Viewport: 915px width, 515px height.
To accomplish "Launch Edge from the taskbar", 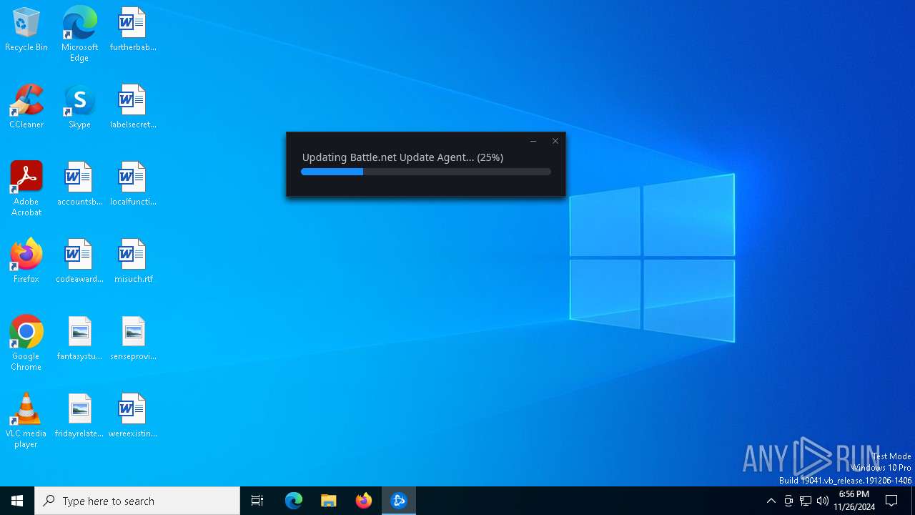I will [294, 501].
